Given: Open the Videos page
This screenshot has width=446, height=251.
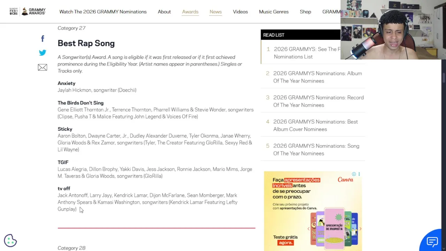Looking at the screenshot, I should click(x=240, y=12).
